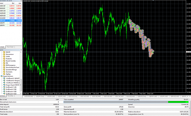Select the highlighted GBPUSD symbol row

click(11, 21)
